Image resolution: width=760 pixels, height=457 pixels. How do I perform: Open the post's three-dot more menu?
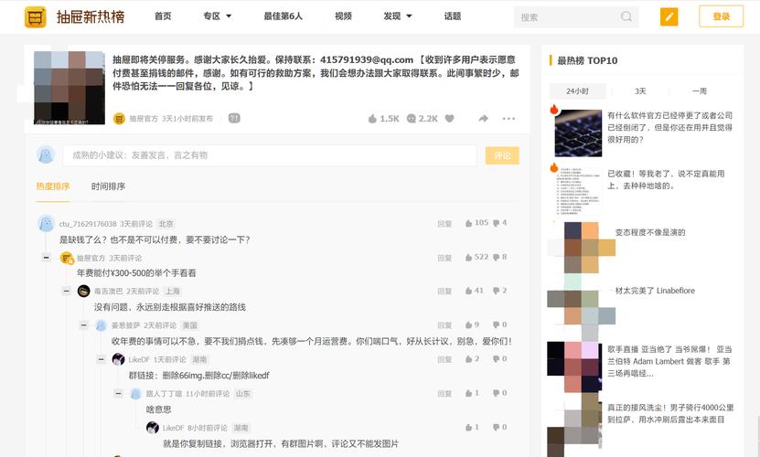tap(508, 119)
